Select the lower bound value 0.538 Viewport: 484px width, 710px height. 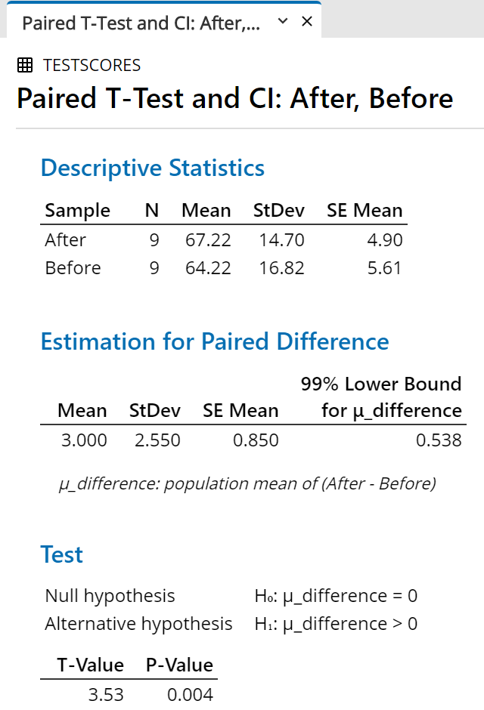439,440
